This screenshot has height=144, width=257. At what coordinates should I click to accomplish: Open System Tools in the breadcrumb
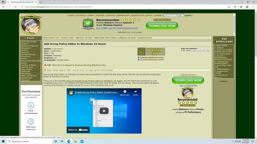(x=67, y=38)
